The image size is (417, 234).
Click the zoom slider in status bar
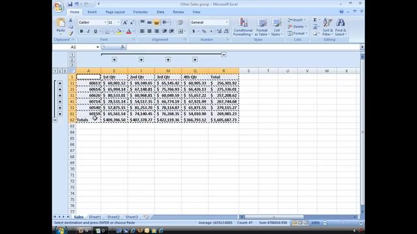[343, 223]
